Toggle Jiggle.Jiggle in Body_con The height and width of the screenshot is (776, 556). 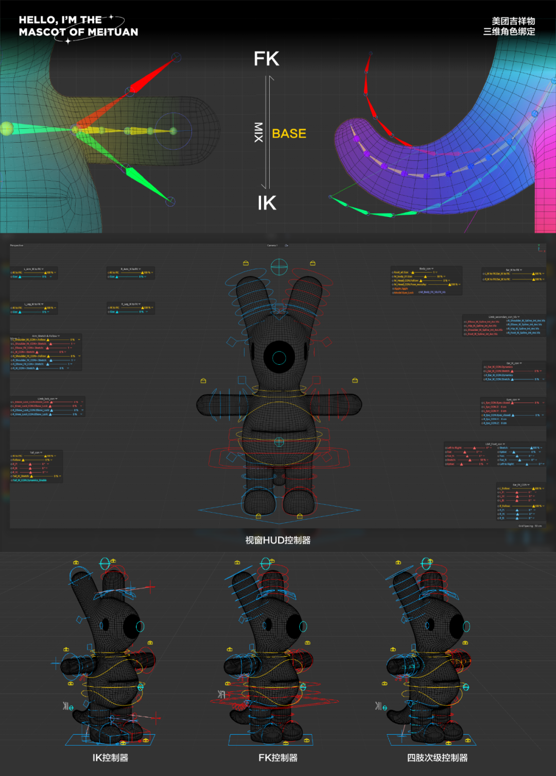pos(401,289)
